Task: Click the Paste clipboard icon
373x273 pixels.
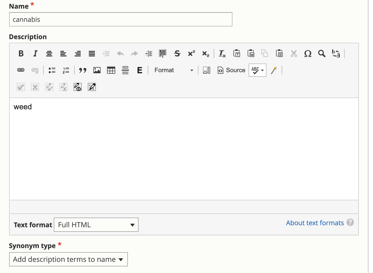Action: [279, 54]
